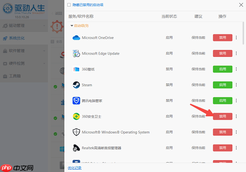
Task: Click the 驱动人生 gear logo
Action: tap(7, 8)
